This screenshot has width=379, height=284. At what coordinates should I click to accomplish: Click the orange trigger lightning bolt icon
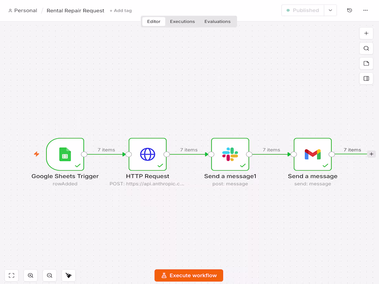(37, 154)
